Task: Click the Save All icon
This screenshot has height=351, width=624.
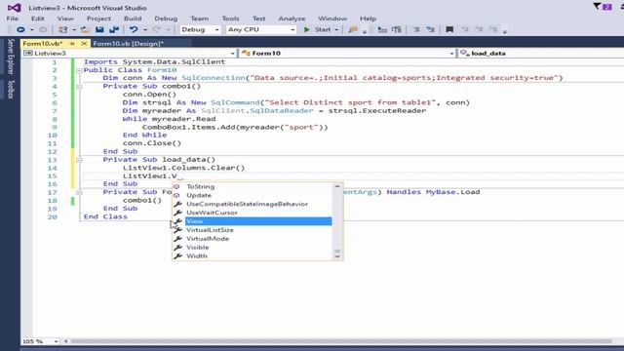Action: [114, 29]
